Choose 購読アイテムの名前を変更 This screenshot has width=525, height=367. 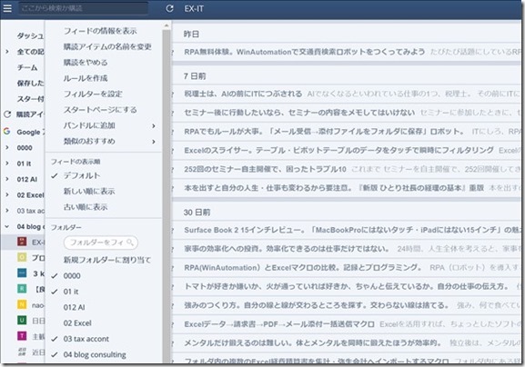point(107,46)
